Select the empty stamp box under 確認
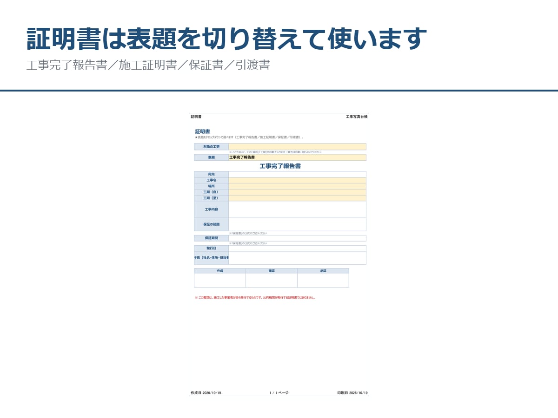 (272, 281)
